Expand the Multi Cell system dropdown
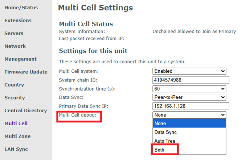This screenshot has width=241, height=160. (x=189, y=71)
